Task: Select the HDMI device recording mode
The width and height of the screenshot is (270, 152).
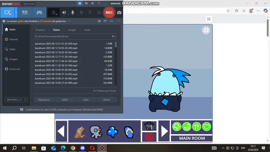Action: [x=25, y=13]
